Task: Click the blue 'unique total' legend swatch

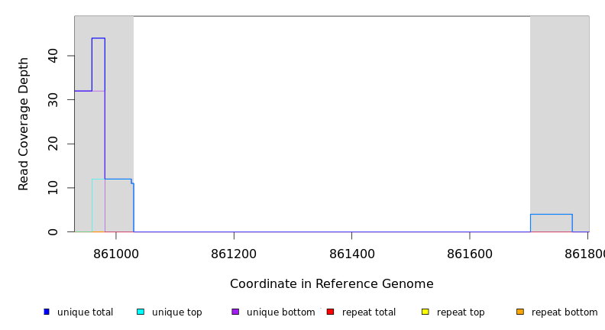Action: (x=47, y=312)
